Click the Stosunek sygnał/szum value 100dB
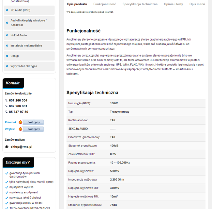 coord(114,146)
